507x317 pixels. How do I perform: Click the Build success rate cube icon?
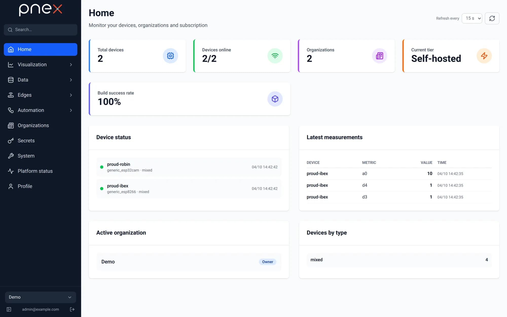[275, 99]
